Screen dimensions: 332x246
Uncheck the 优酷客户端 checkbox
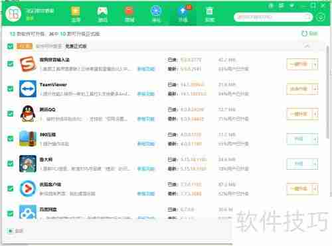(10, 188)
